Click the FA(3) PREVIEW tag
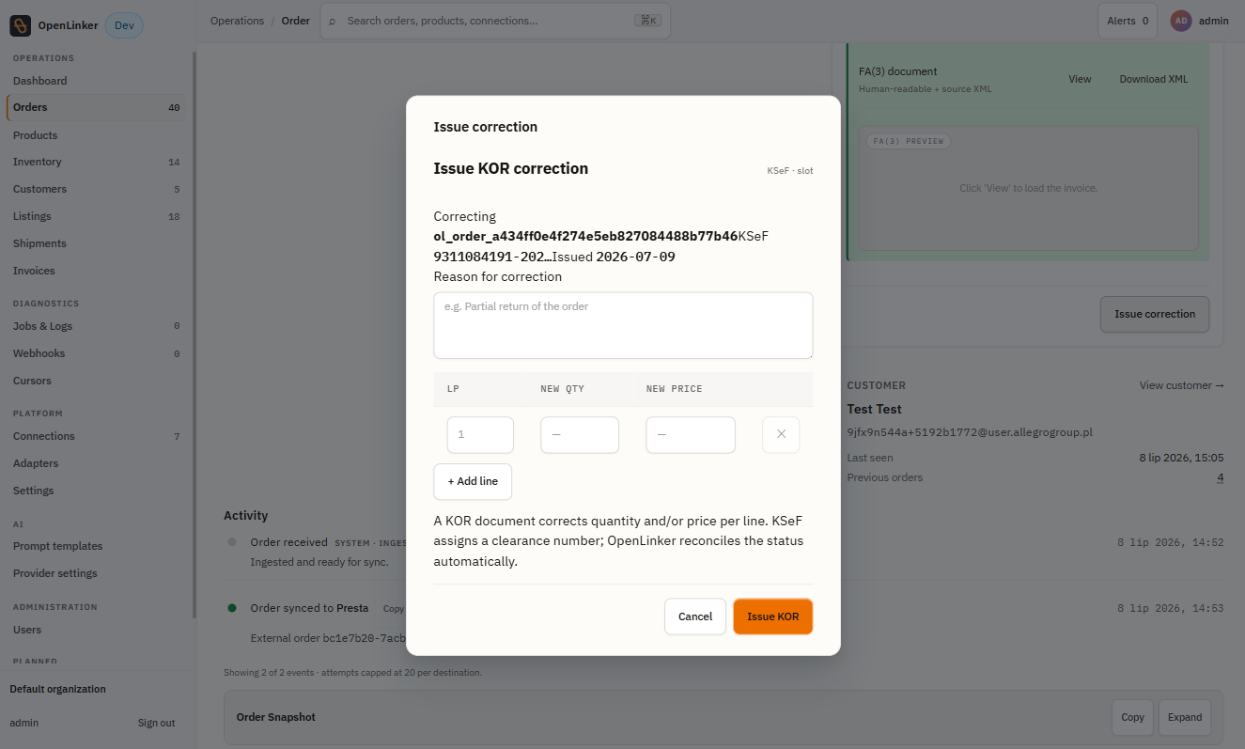 click(909, 141)
